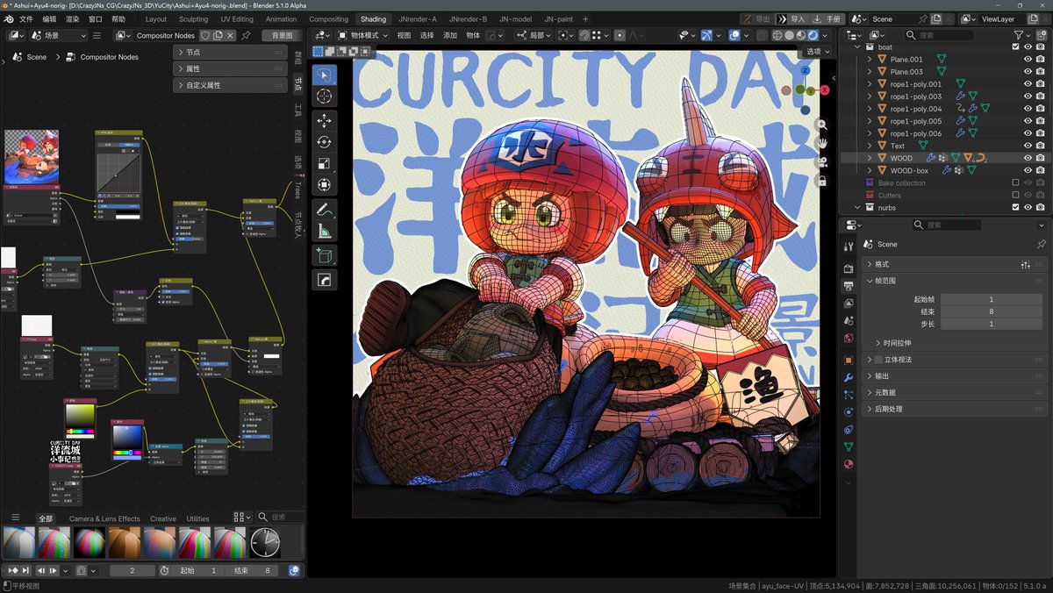This screenshot has width=1053, height=593.
Task: Select the Scale tool
Action: [324, 164]
